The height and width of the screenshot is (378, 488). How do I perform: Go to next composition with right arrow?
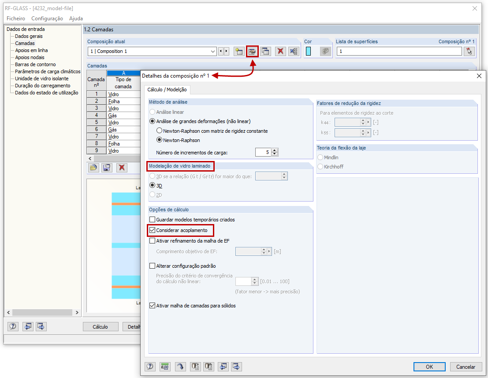pyautogui.click(x=227, y=51)
